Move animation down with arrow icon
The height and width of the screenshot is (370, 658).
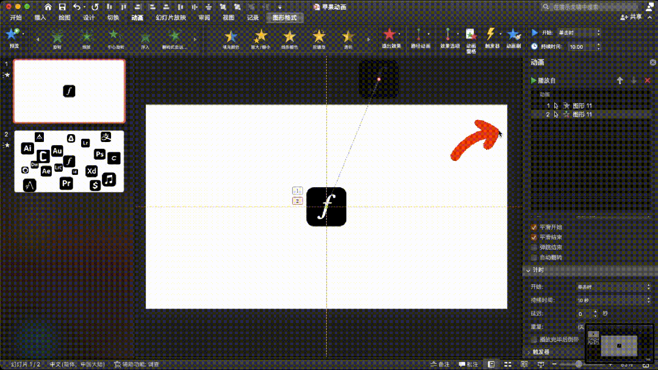pyautogui.click(x=634, y=80)
